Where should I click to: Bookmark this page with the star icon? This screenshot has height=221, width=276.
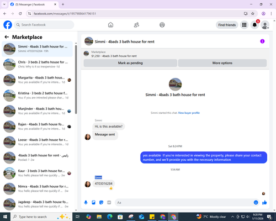253,14
